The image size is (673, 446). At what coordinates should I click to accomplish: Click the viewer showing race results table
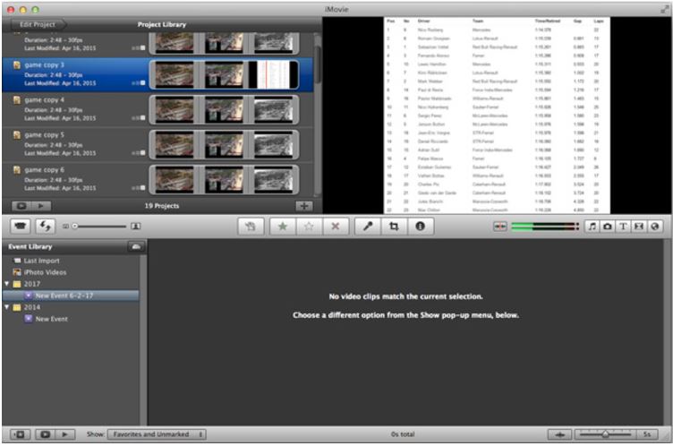497,116
